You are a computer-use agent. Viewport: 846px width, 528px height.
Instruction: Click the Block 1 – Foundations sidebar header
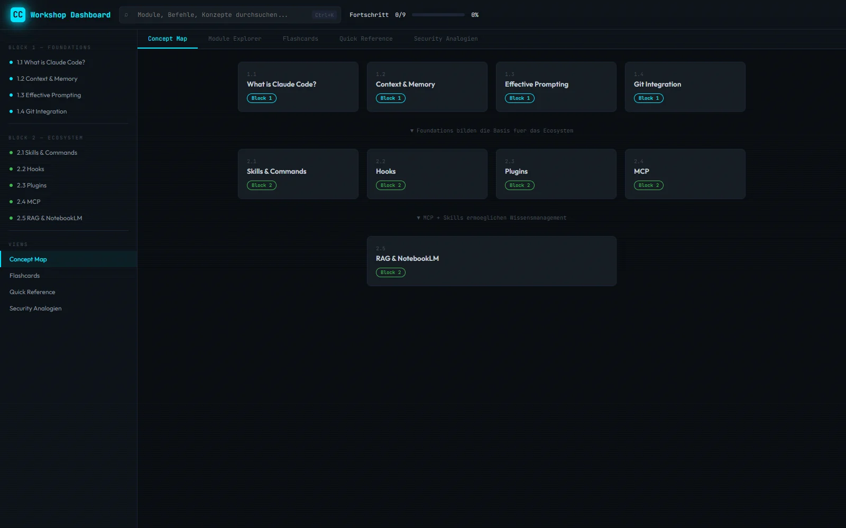point(50,48)
